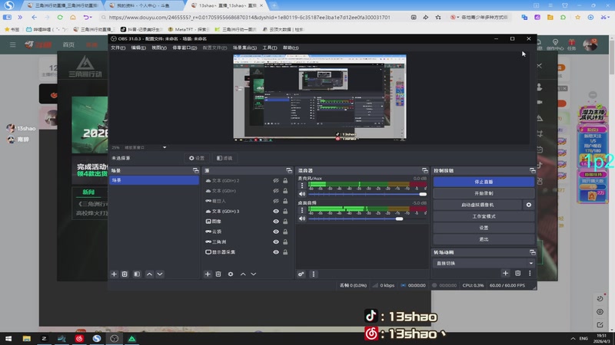Refresh the browser page

[60, 17]
